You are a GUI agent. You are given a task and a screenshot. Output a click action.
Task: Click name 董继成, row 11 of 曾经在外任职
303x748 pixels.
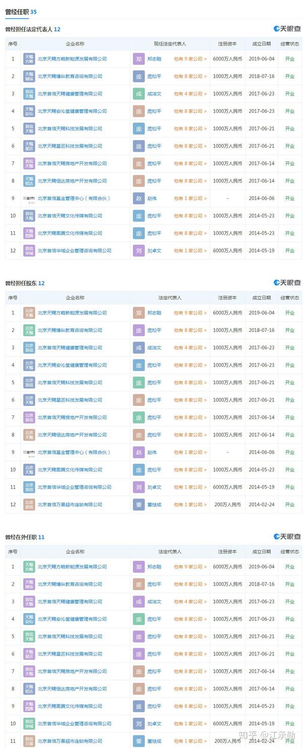154,741
